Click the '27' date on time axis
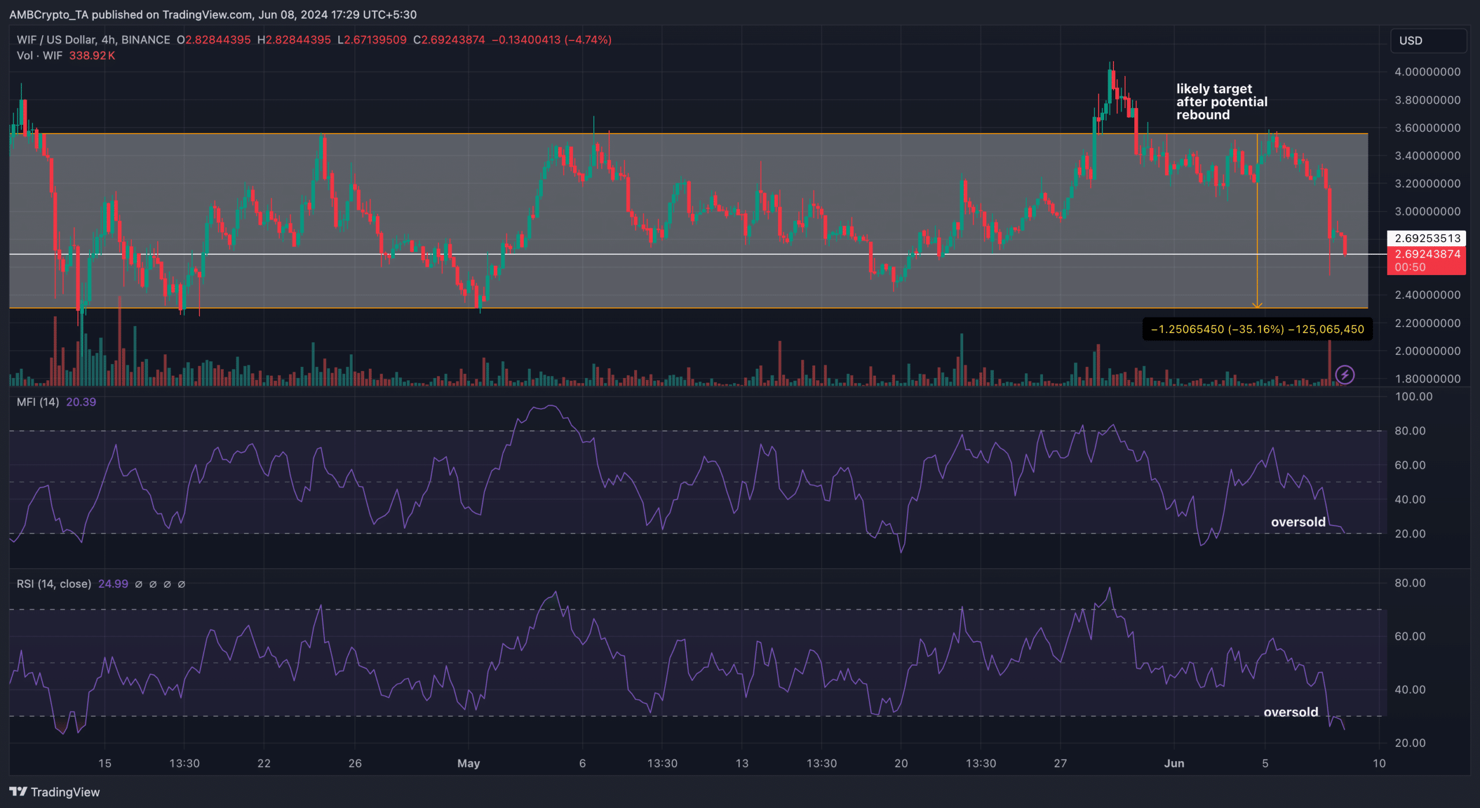 click(1060, 763)
